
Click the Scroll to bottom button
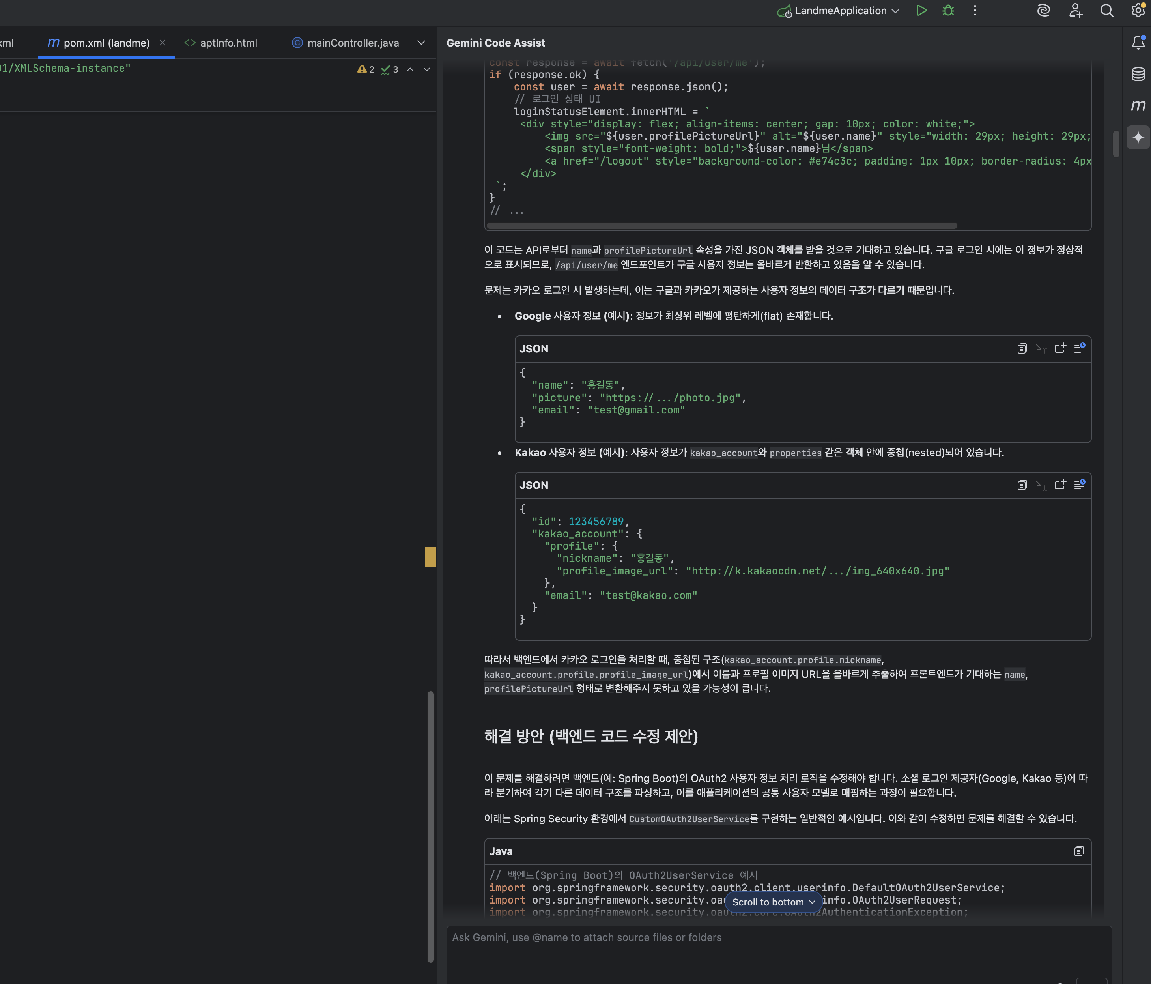[773, 902]
